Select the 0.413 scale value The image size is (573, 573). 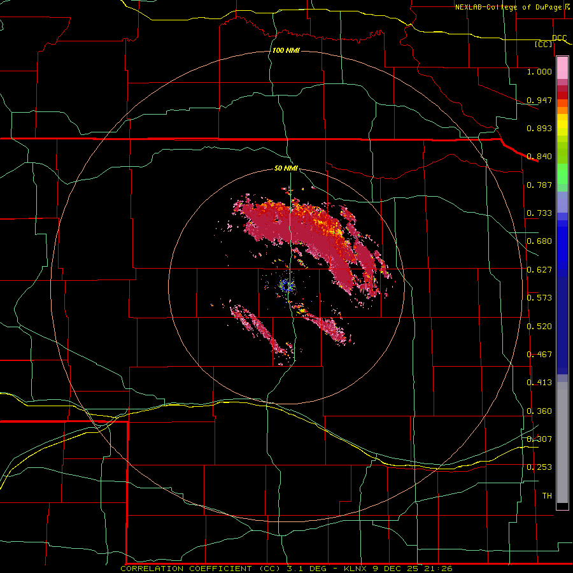coord(539,383)
